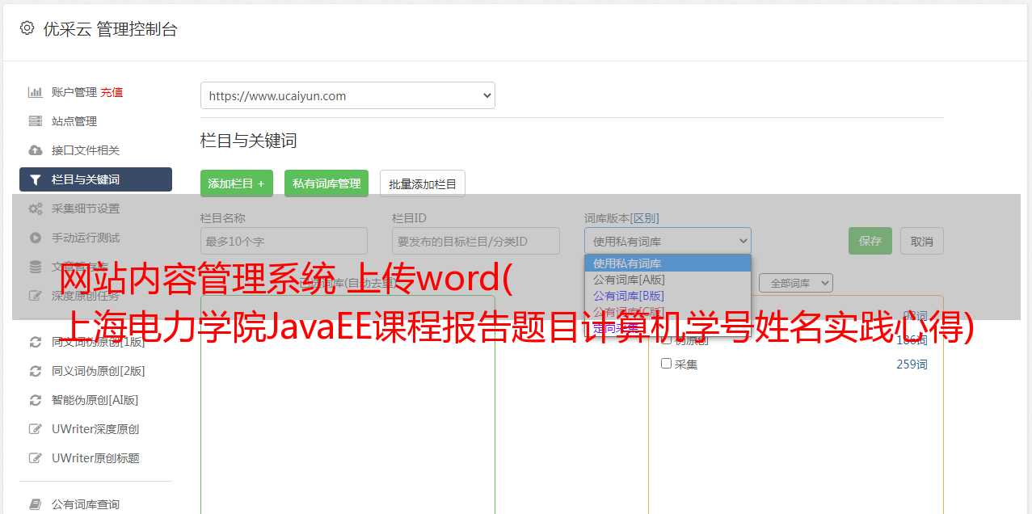Click the red 充值 recharge link
The width and height of the screenshot is (1032, 514).
click(x=112, y=92)
